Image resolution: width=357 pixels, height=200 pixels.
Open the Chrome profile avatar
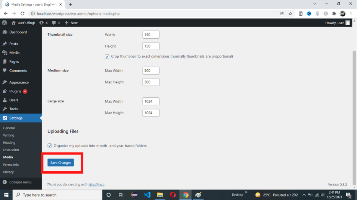pos(342,14)
